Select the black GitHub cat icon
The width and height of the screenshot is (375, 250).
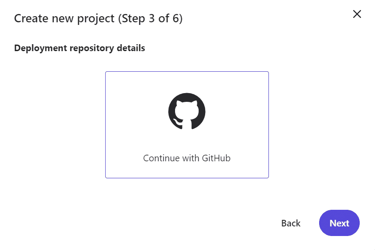(x=187, y=111)
